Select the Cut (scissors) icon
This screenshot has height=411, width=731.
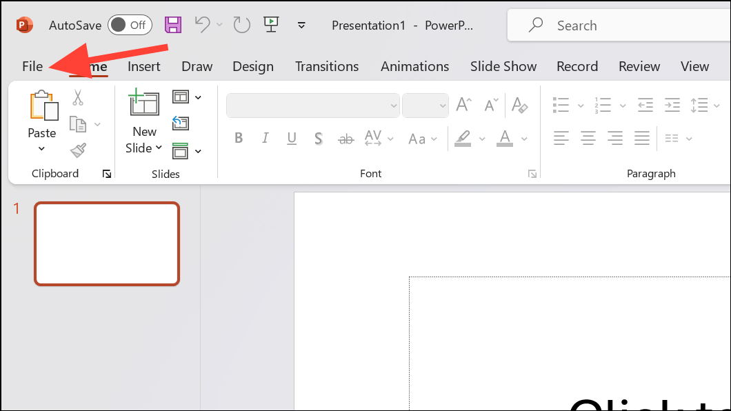tap(78, 98)
